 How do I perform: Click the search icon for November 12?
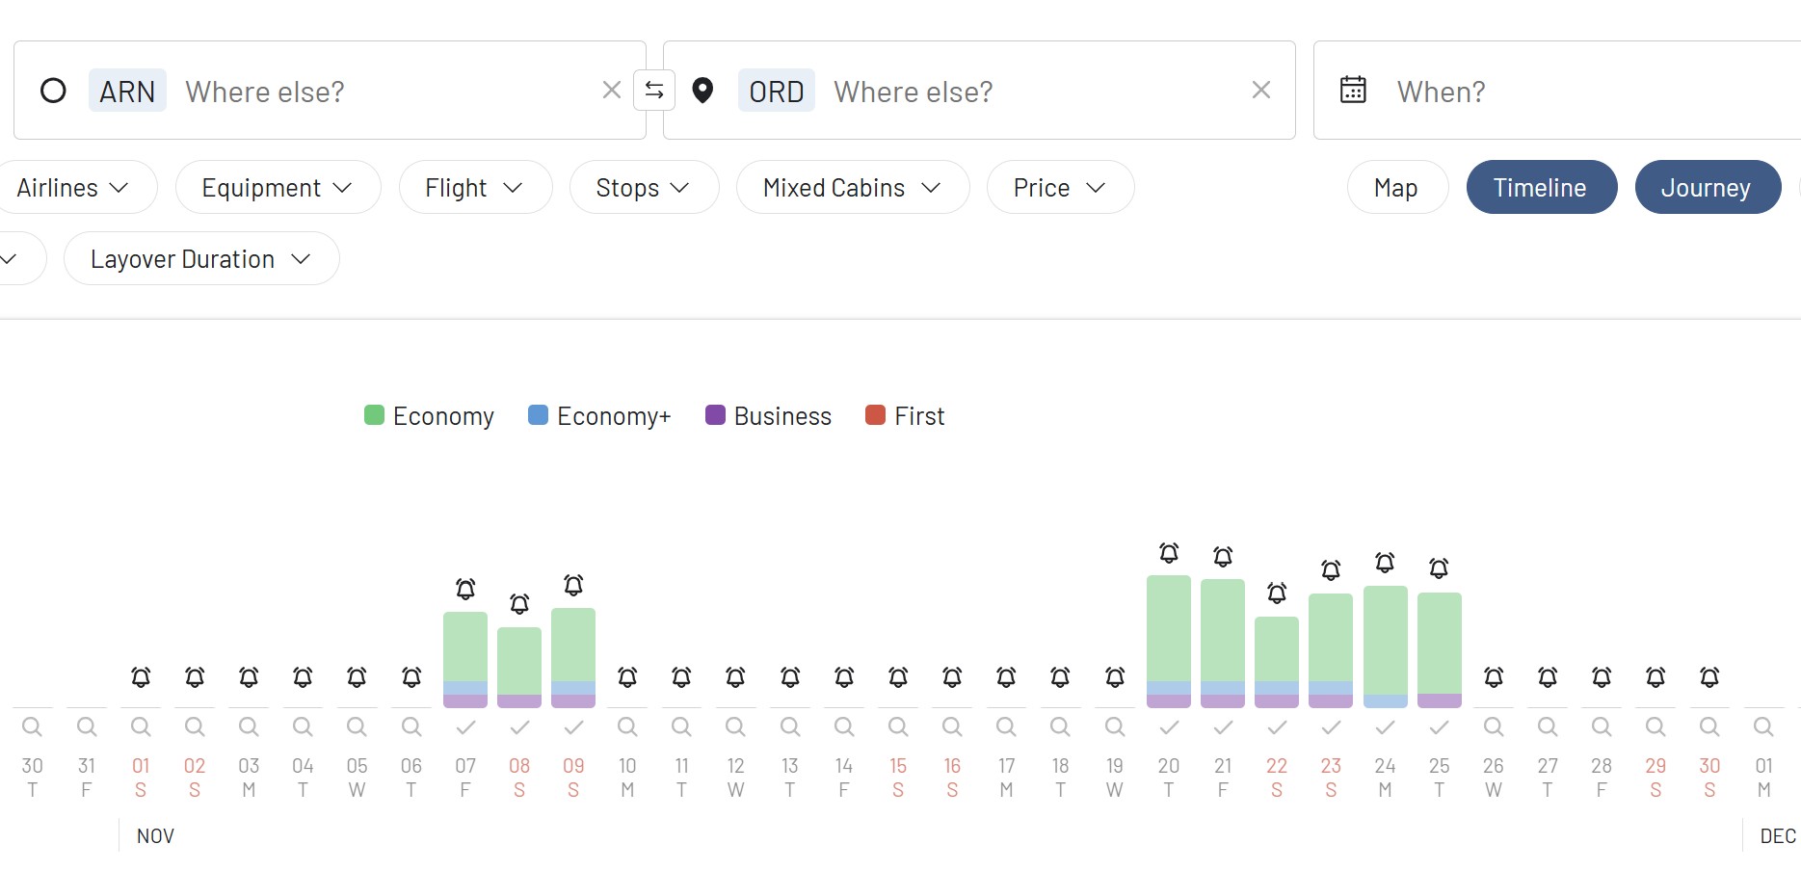pos(735,726)
